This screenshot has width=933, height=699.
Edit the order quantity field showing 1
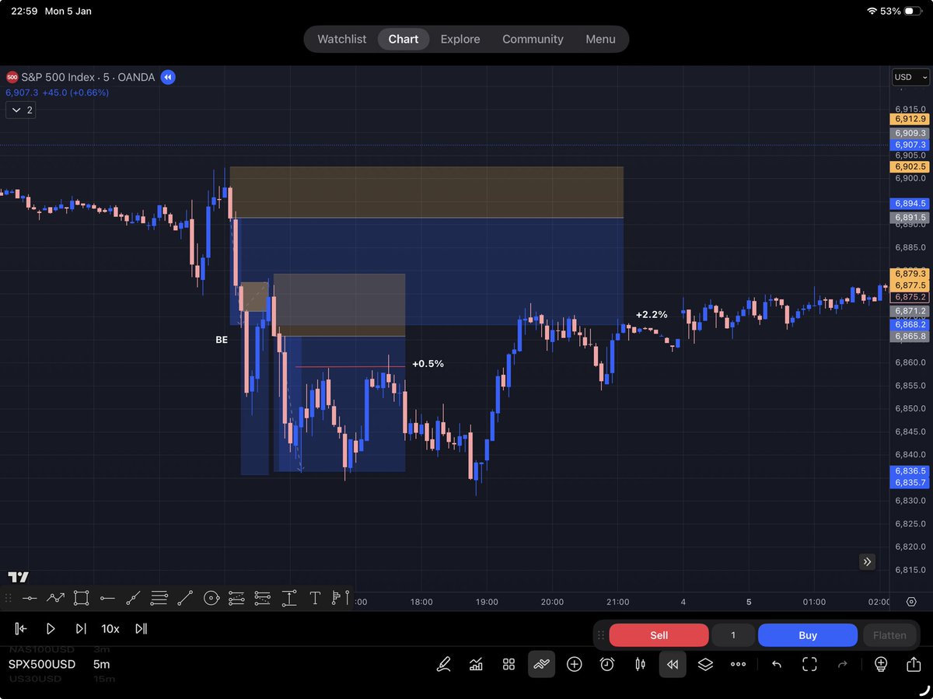coord(733,635)
